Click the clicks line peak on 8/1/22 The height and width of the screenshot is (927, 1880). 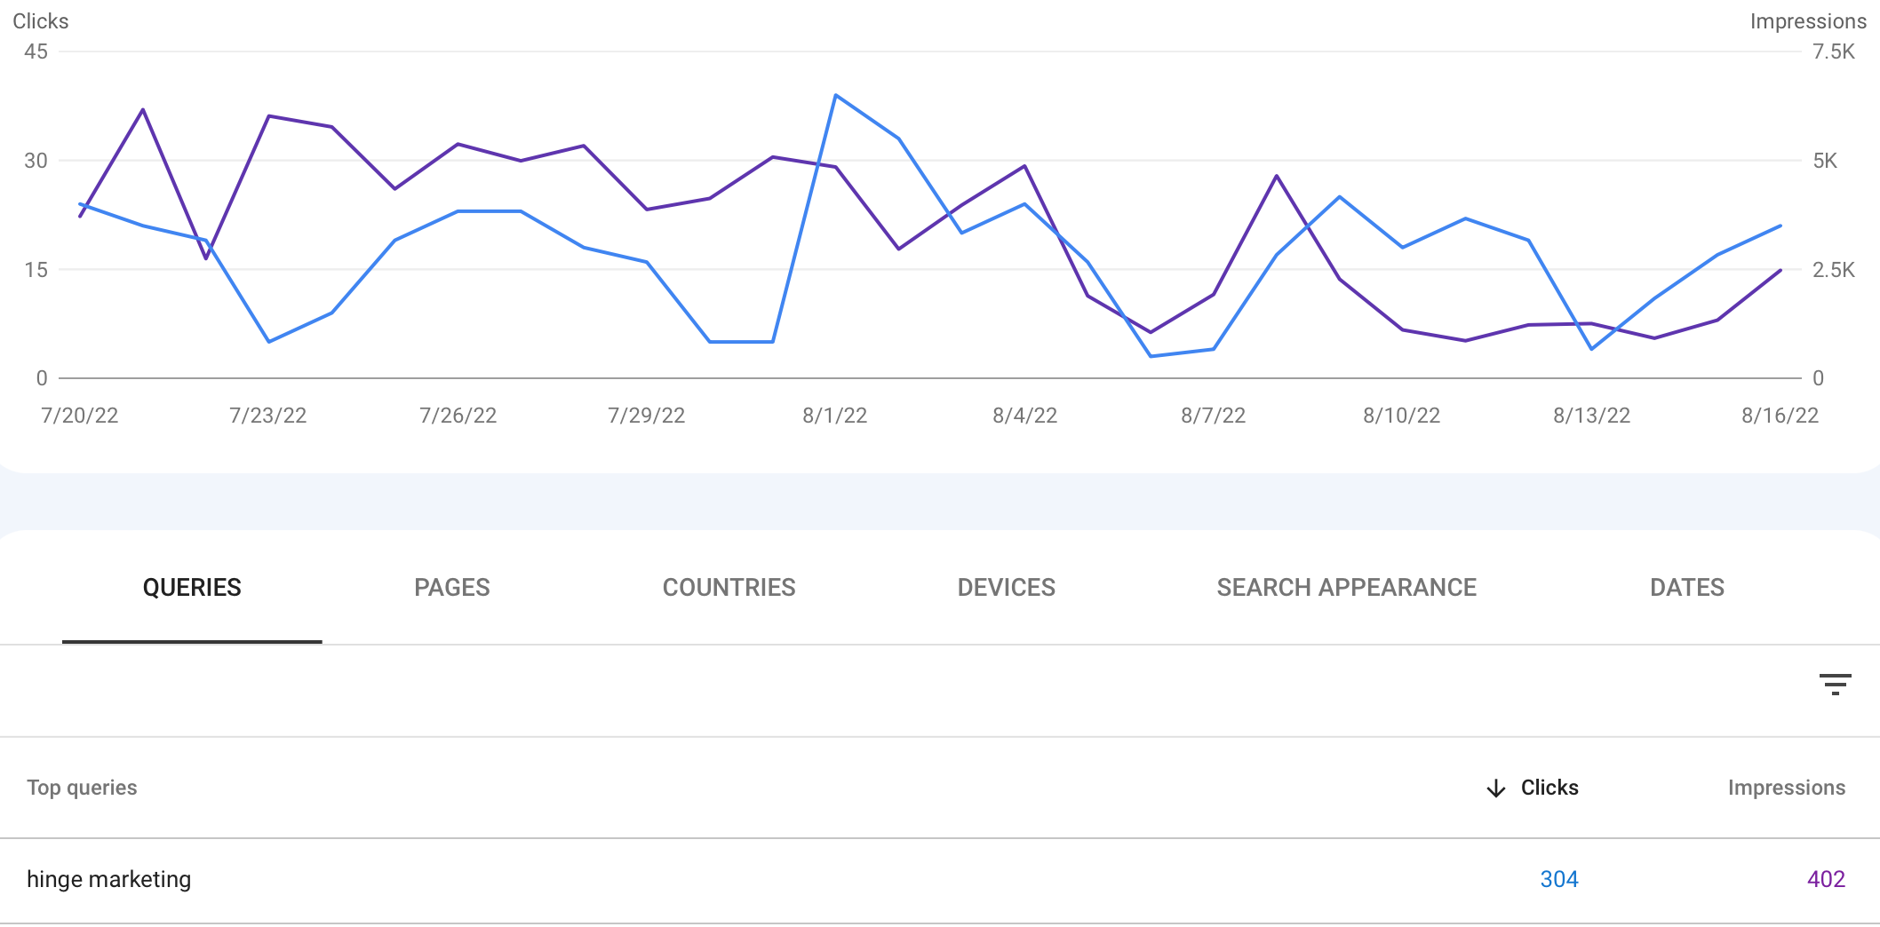point(836,95)
